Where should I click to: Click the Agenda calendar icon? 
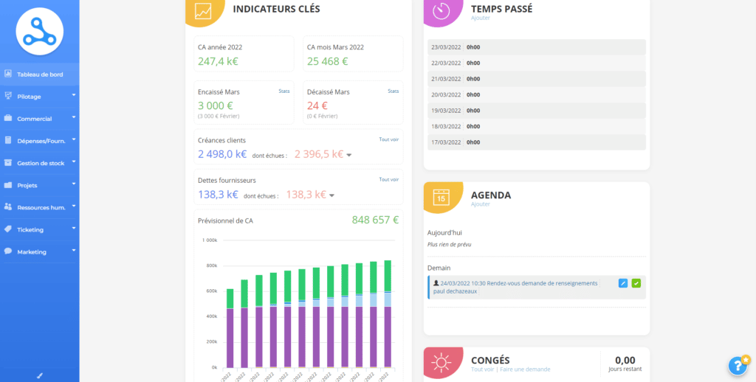[x=441, y=198]
